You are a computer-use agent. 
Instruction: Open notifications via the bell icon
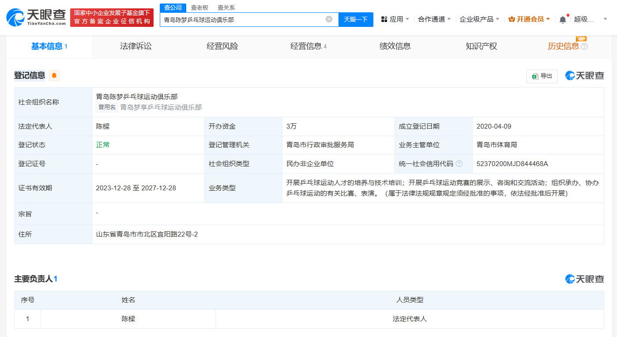click(x=562, y=19)
